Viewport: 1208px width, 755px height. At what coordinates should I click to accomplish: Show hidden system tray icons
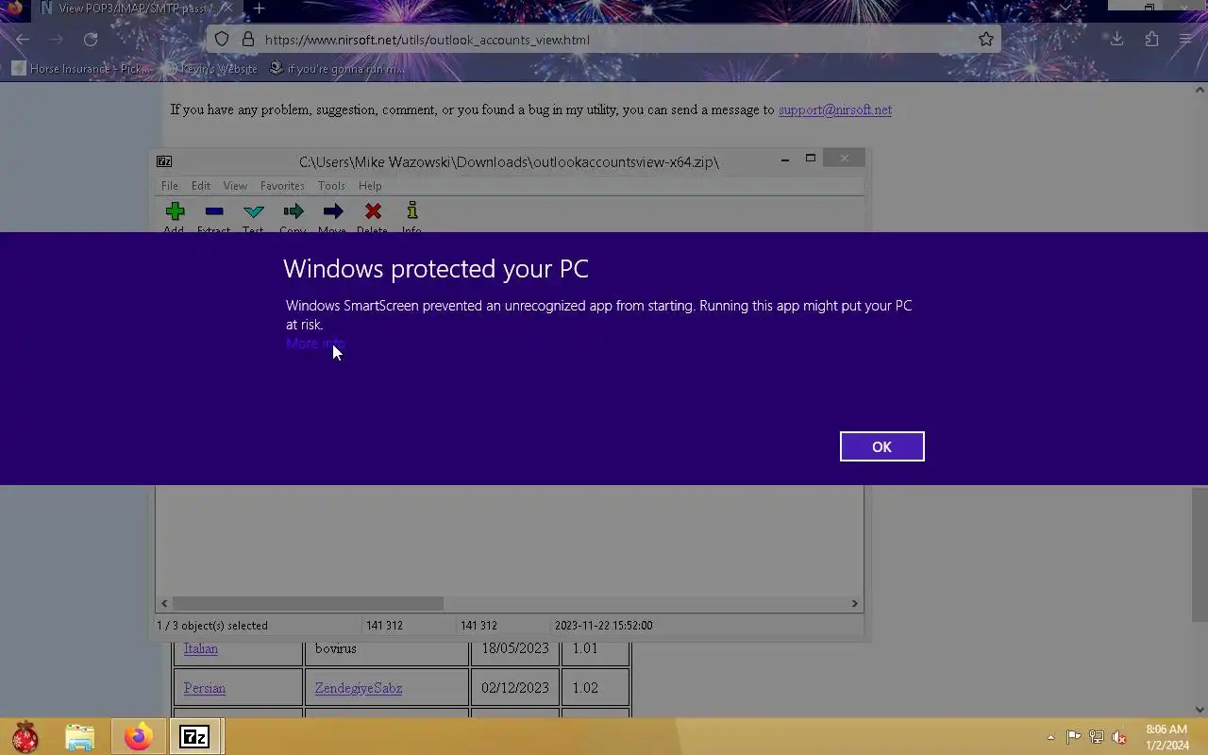pyautogui.click(x=1050, y=737)
